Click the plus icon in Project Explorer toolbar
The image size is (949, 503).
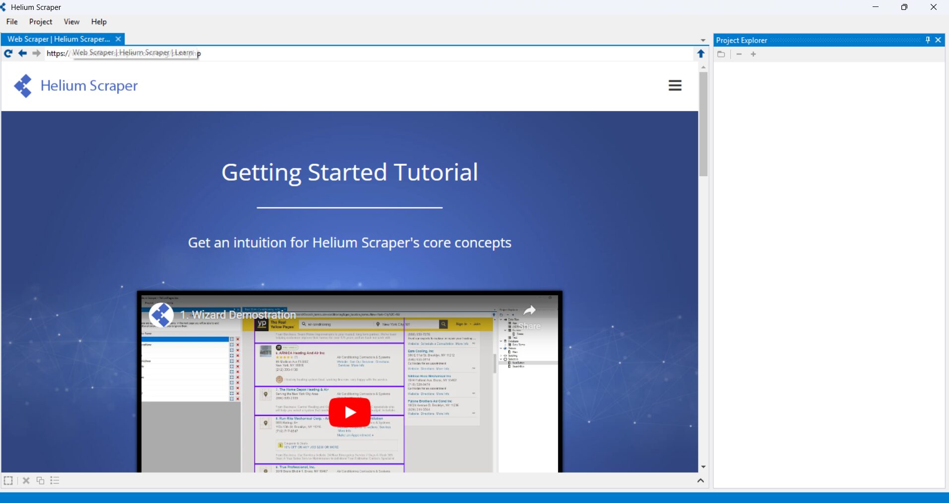pyautogui.click(x=753, y=54)
